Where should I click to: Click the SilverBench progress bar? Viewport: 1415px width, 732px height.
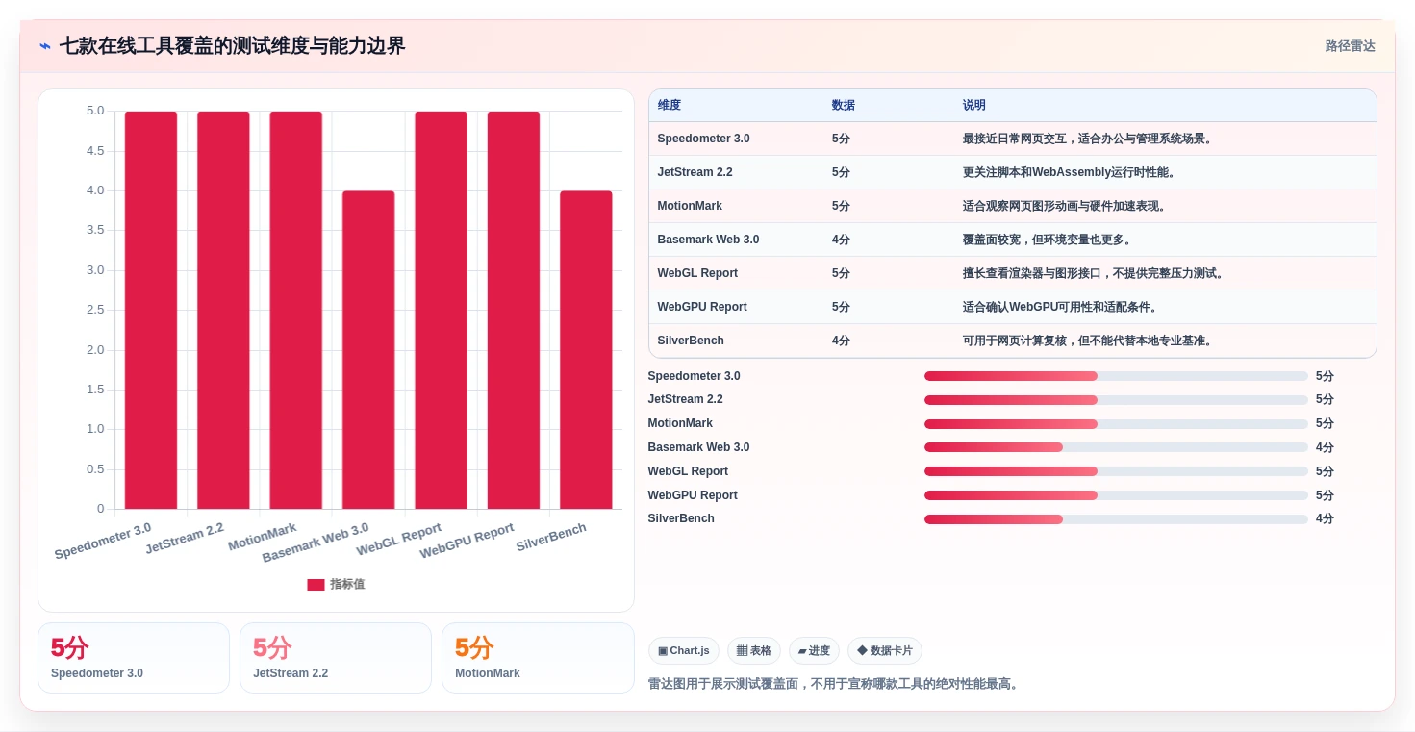pos(1116,519)
